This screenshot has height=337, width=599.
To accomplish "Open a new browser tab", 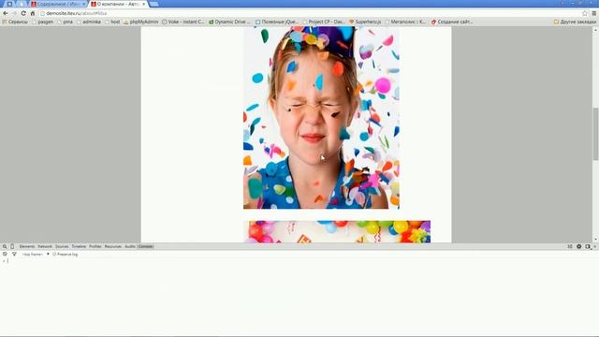I will pyautogui.click(x=153, y=4).
